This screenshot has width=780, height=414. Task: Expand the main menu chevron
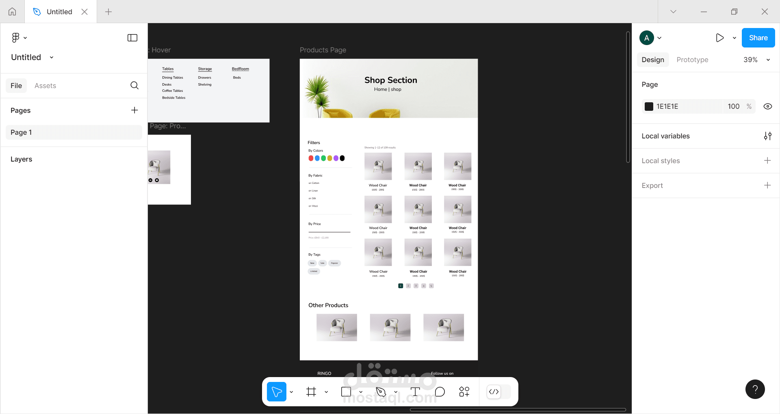(25, 38)
